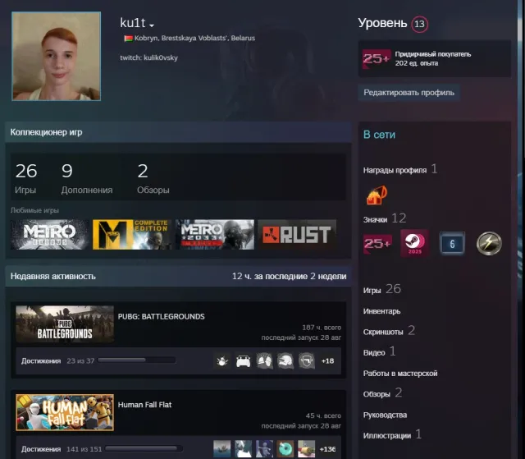Open PUBG helmet achievement icon
The width and height of the screenshot is (525, 459).
point(285,360)
